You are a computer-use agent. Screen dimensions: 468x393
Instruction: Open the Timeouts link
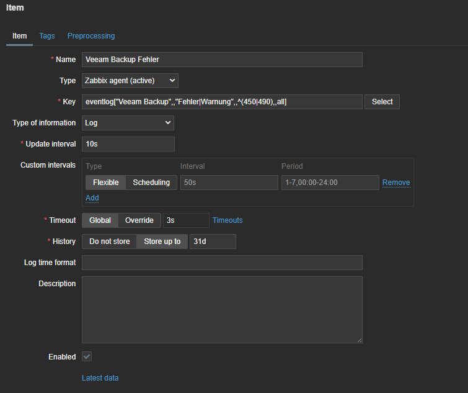[227, 220]
